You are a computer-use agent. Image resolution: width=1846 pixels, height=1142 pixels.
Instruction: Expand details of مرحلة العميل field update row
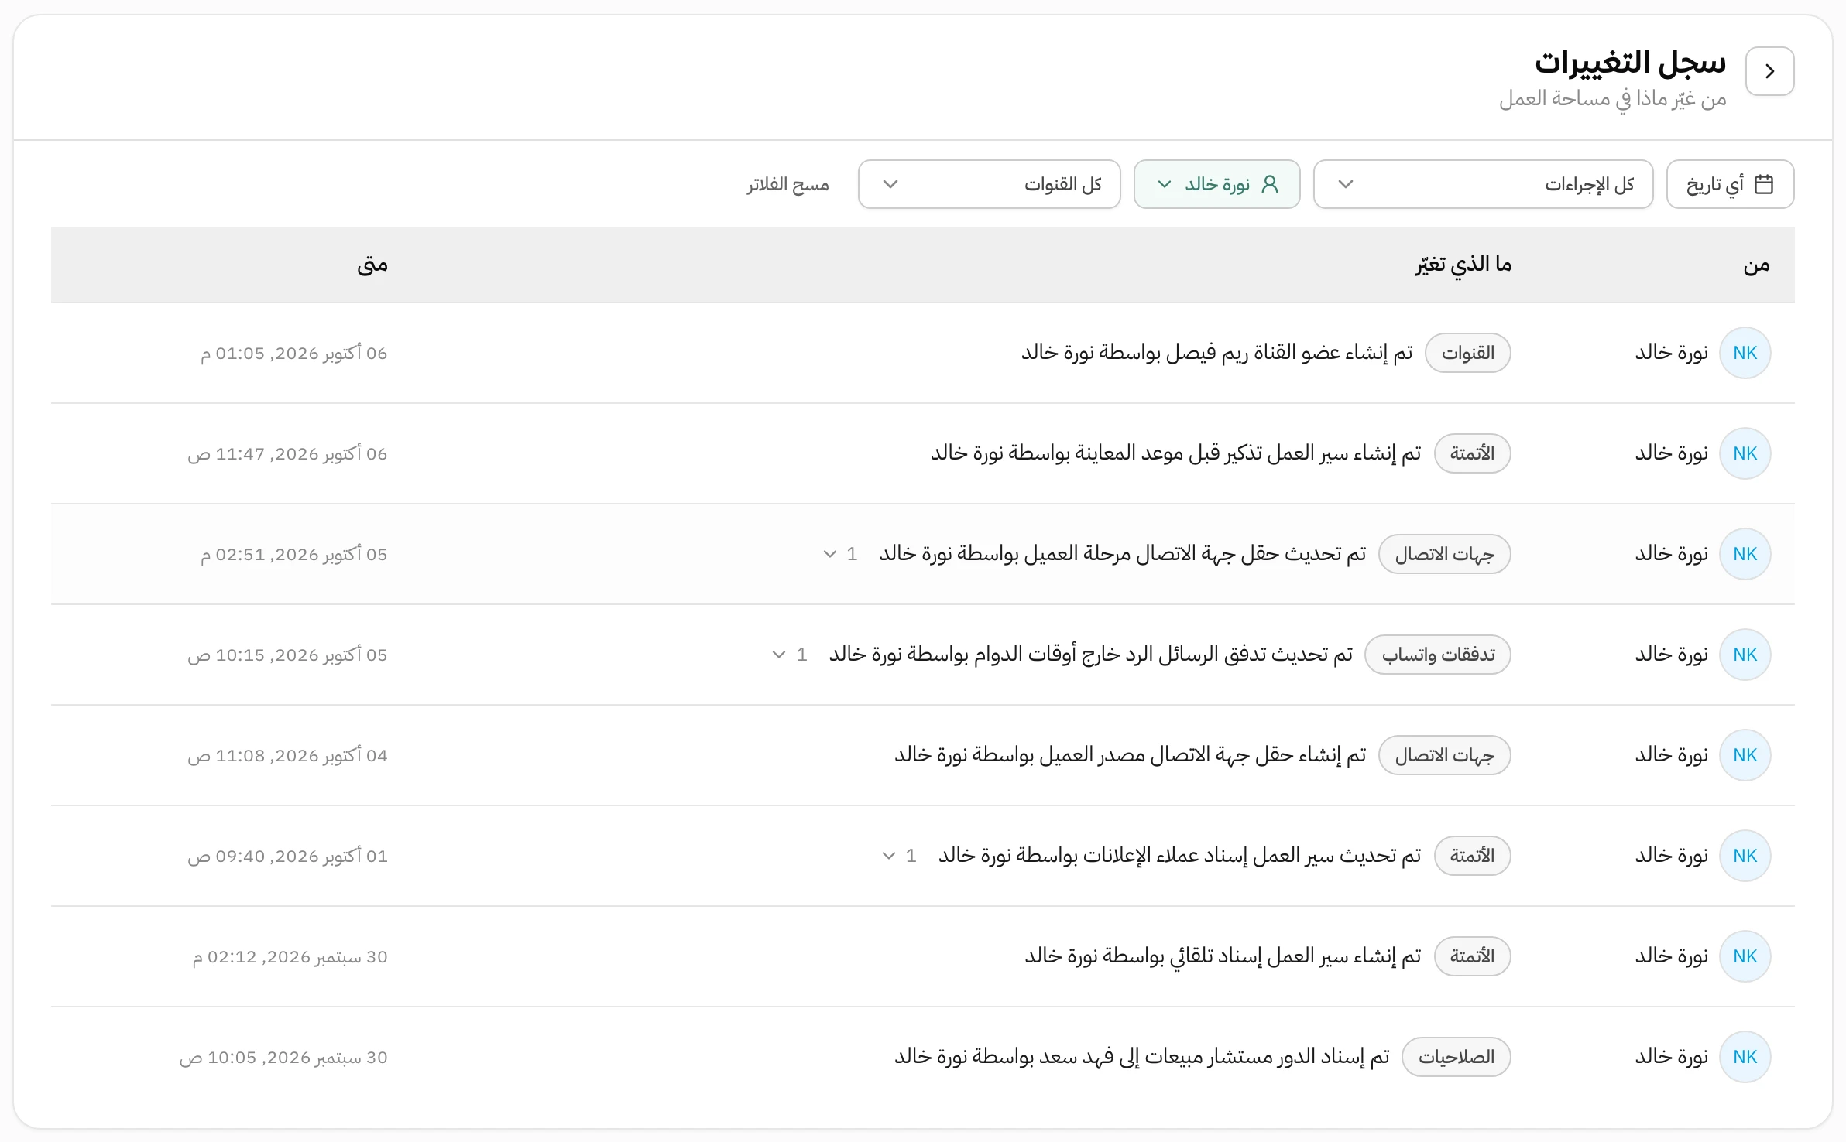tap(840, 554)
